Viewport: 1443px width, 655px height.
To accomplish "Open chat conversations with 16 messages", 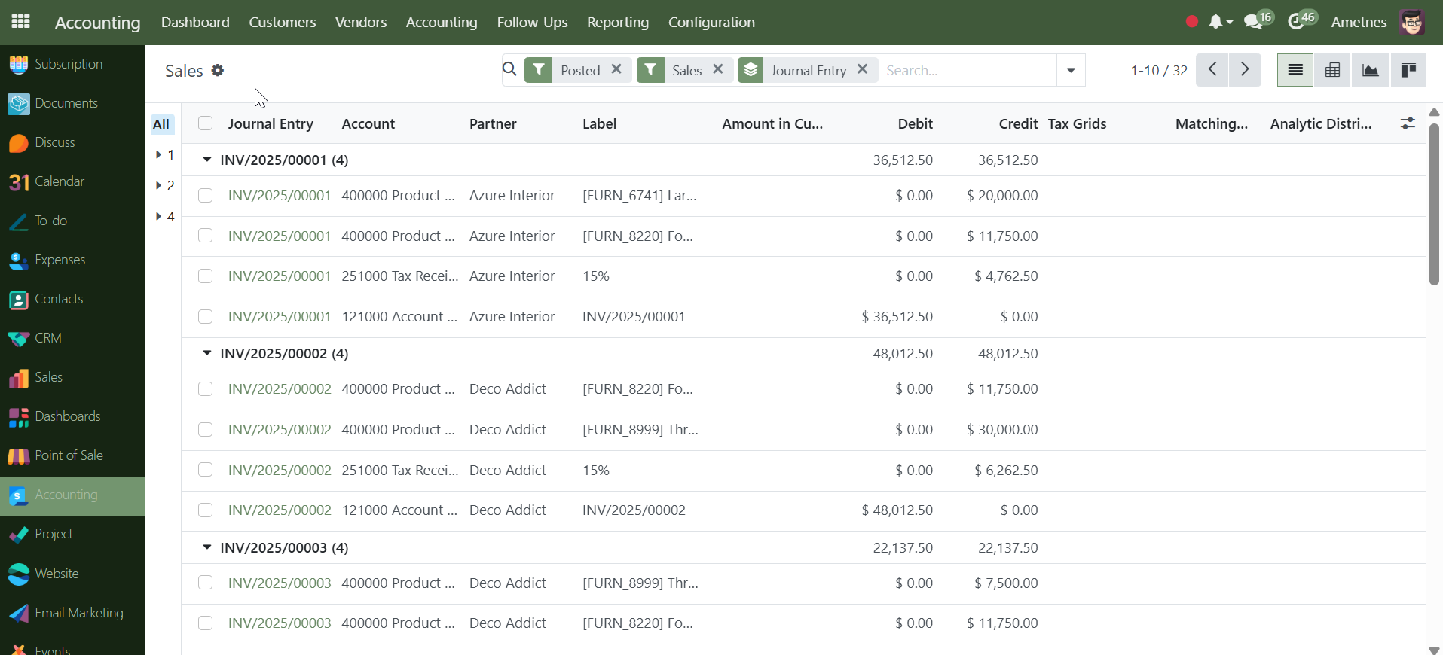I will pos(1256,21).
